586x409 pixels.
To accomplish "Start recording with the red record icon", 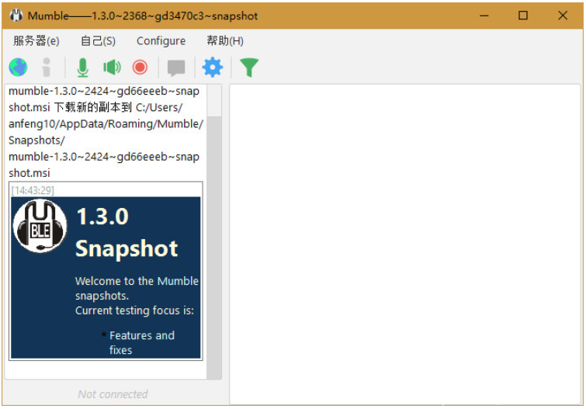I will [x=140, y=68].
